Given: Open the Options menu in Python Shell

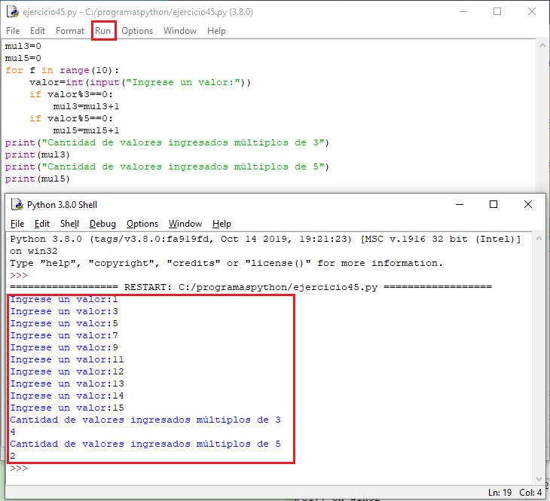Looking at the screenshot, I should point(142,224).
